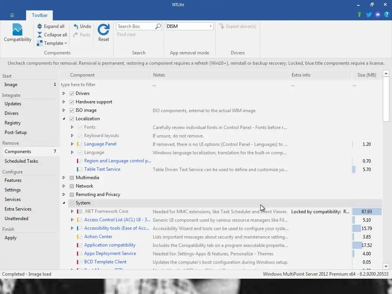Open the Twitter icon link
The image size is (392, 294).
click(x=369, y=15)
